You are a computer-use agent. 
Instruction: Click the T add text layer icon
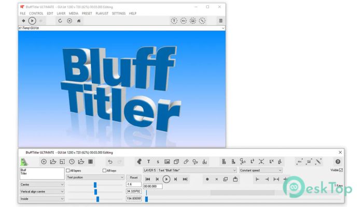[149, 161]
